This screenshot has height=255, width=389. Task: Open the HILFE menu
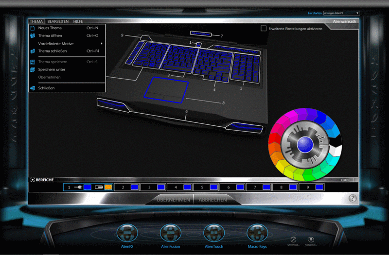[x=78, y=21]
